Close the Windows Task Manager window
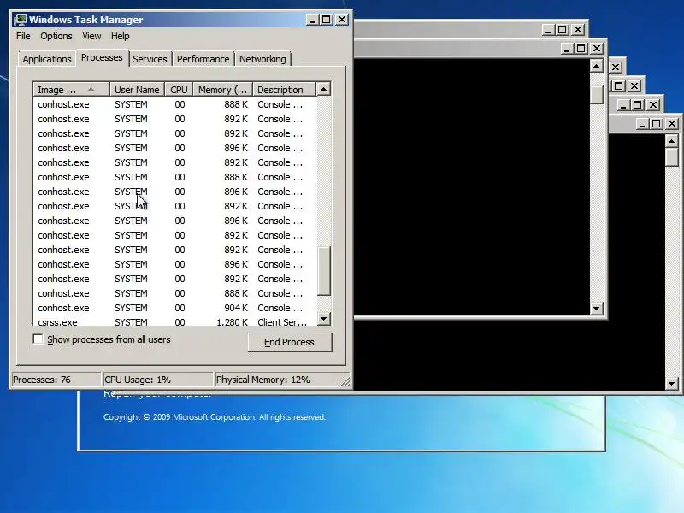 [x=342, y=20]
